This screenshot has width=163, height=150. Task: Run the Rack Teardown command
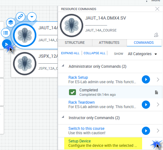coord(146,105)
